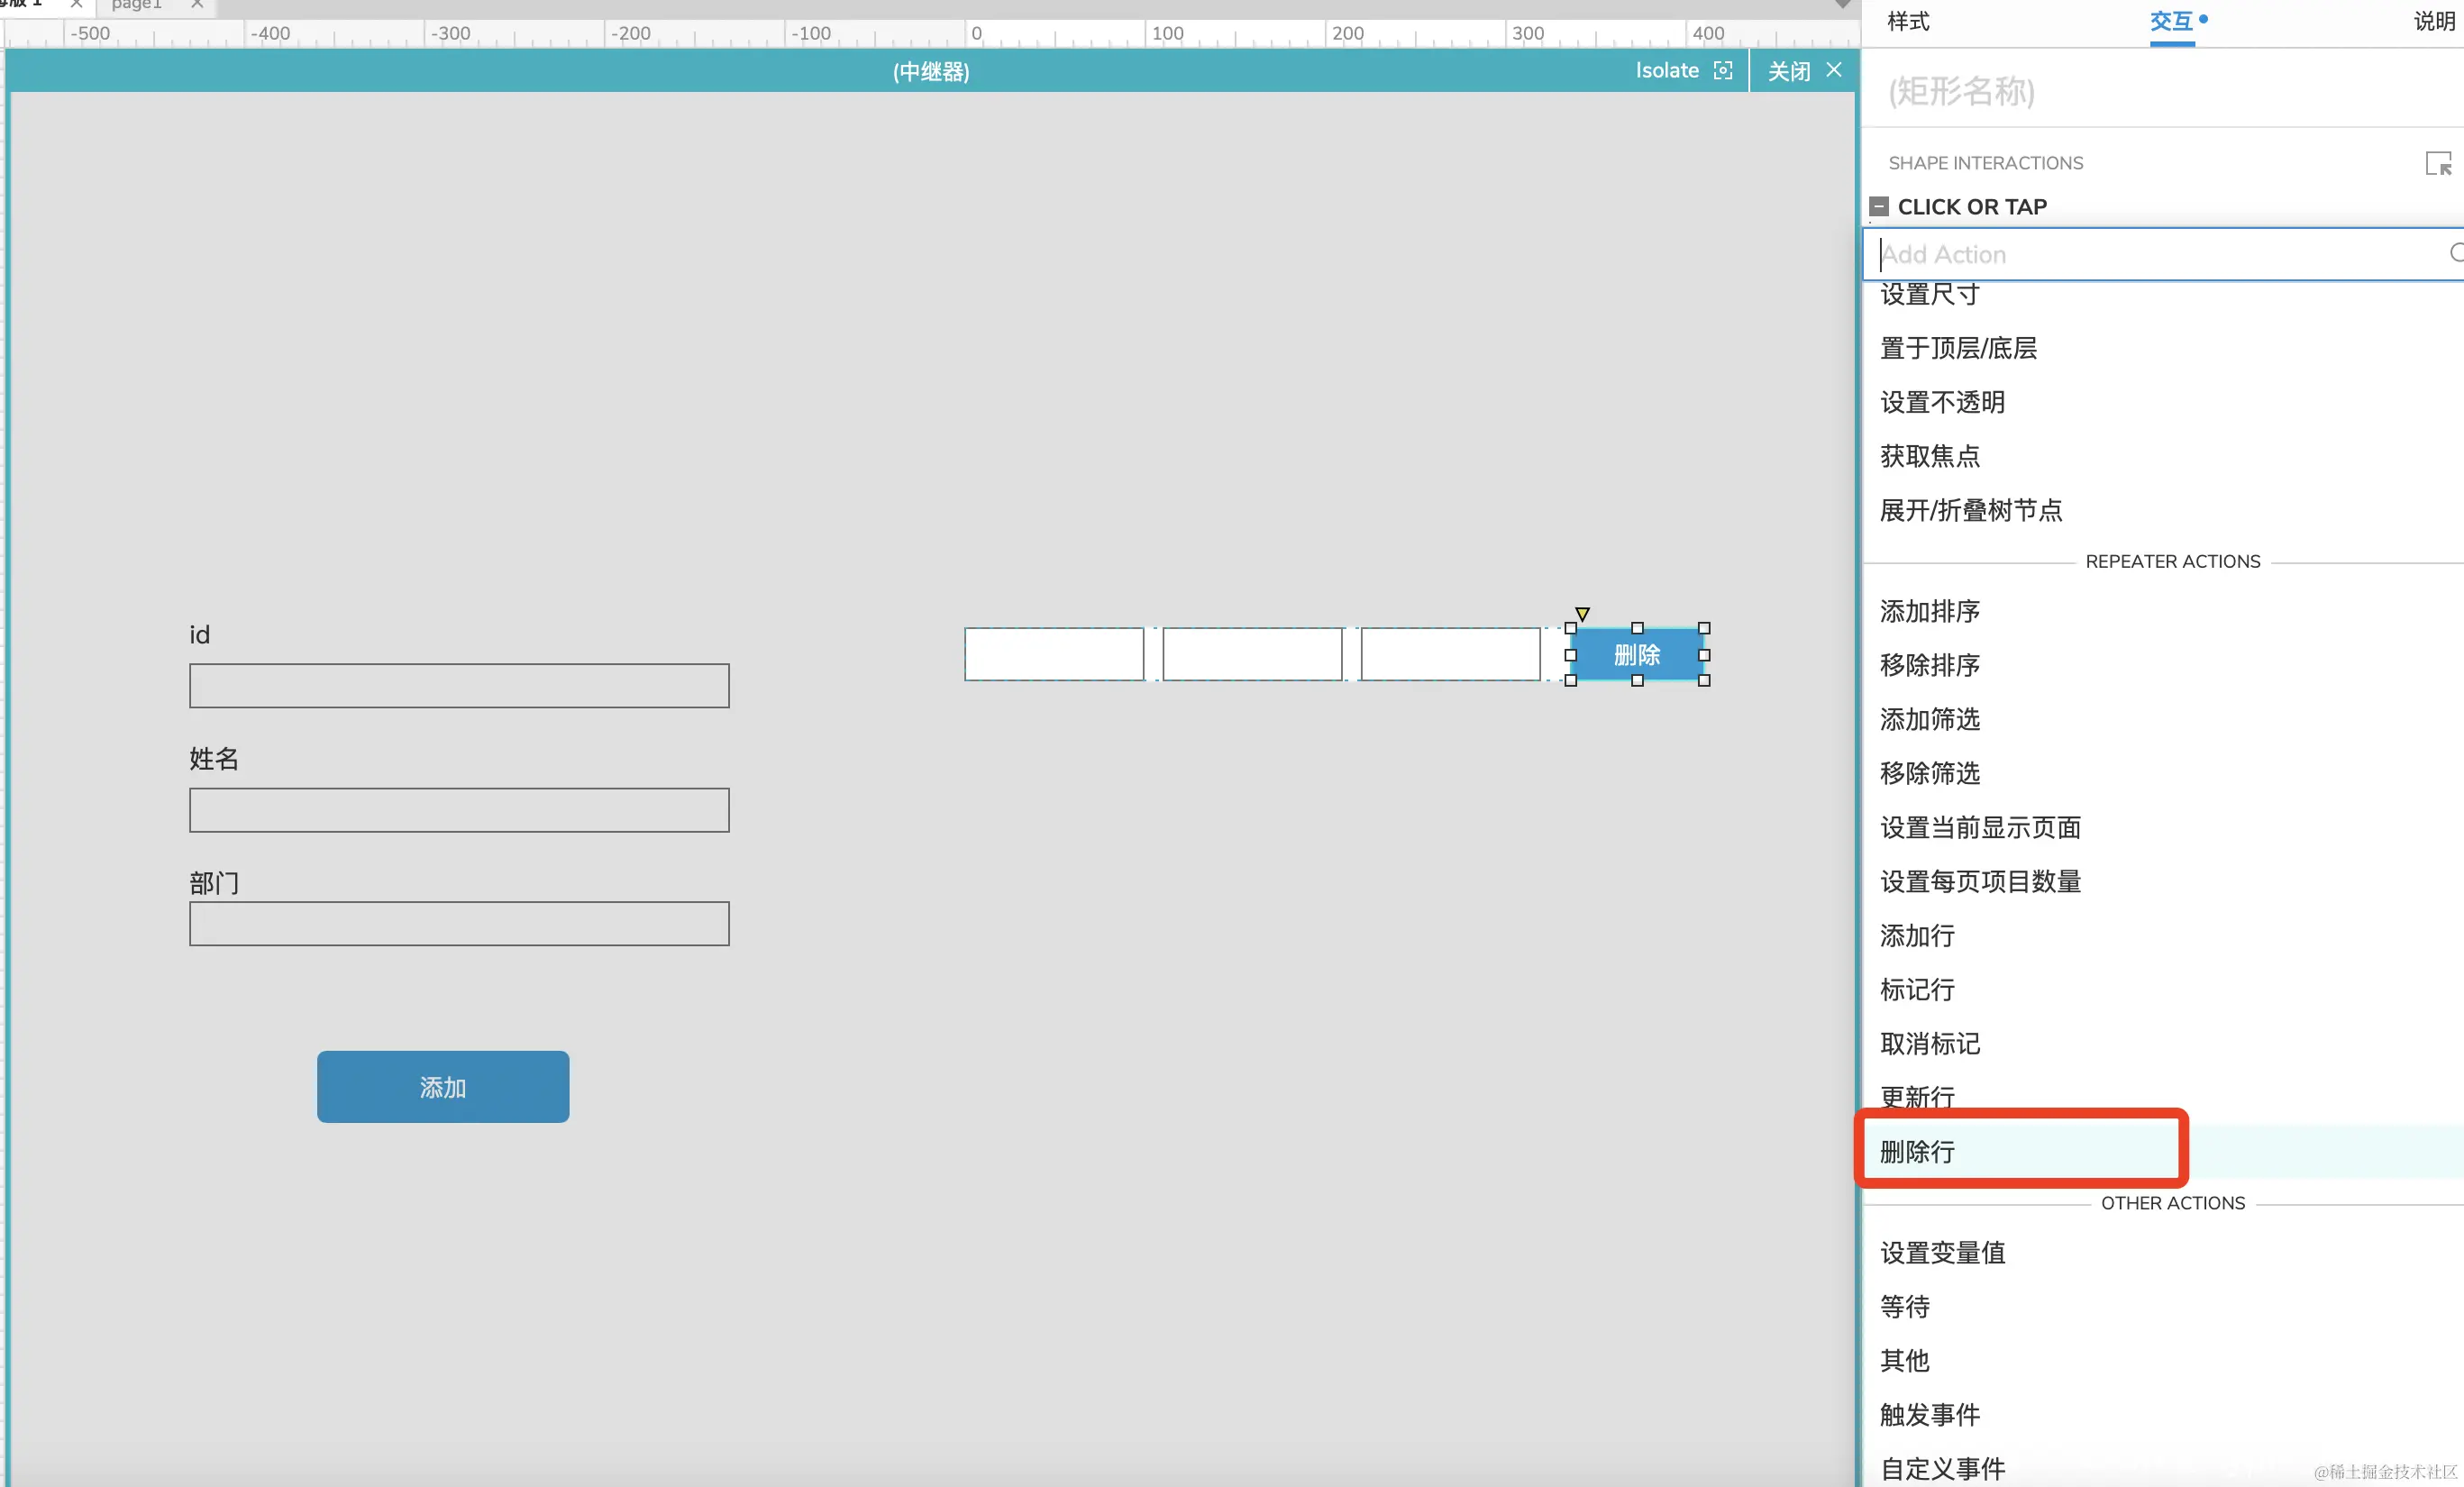Screen dimensions: 2464x1487
Task: Click the shape interactions popout icon
Action: click(x=2438, y=164)
